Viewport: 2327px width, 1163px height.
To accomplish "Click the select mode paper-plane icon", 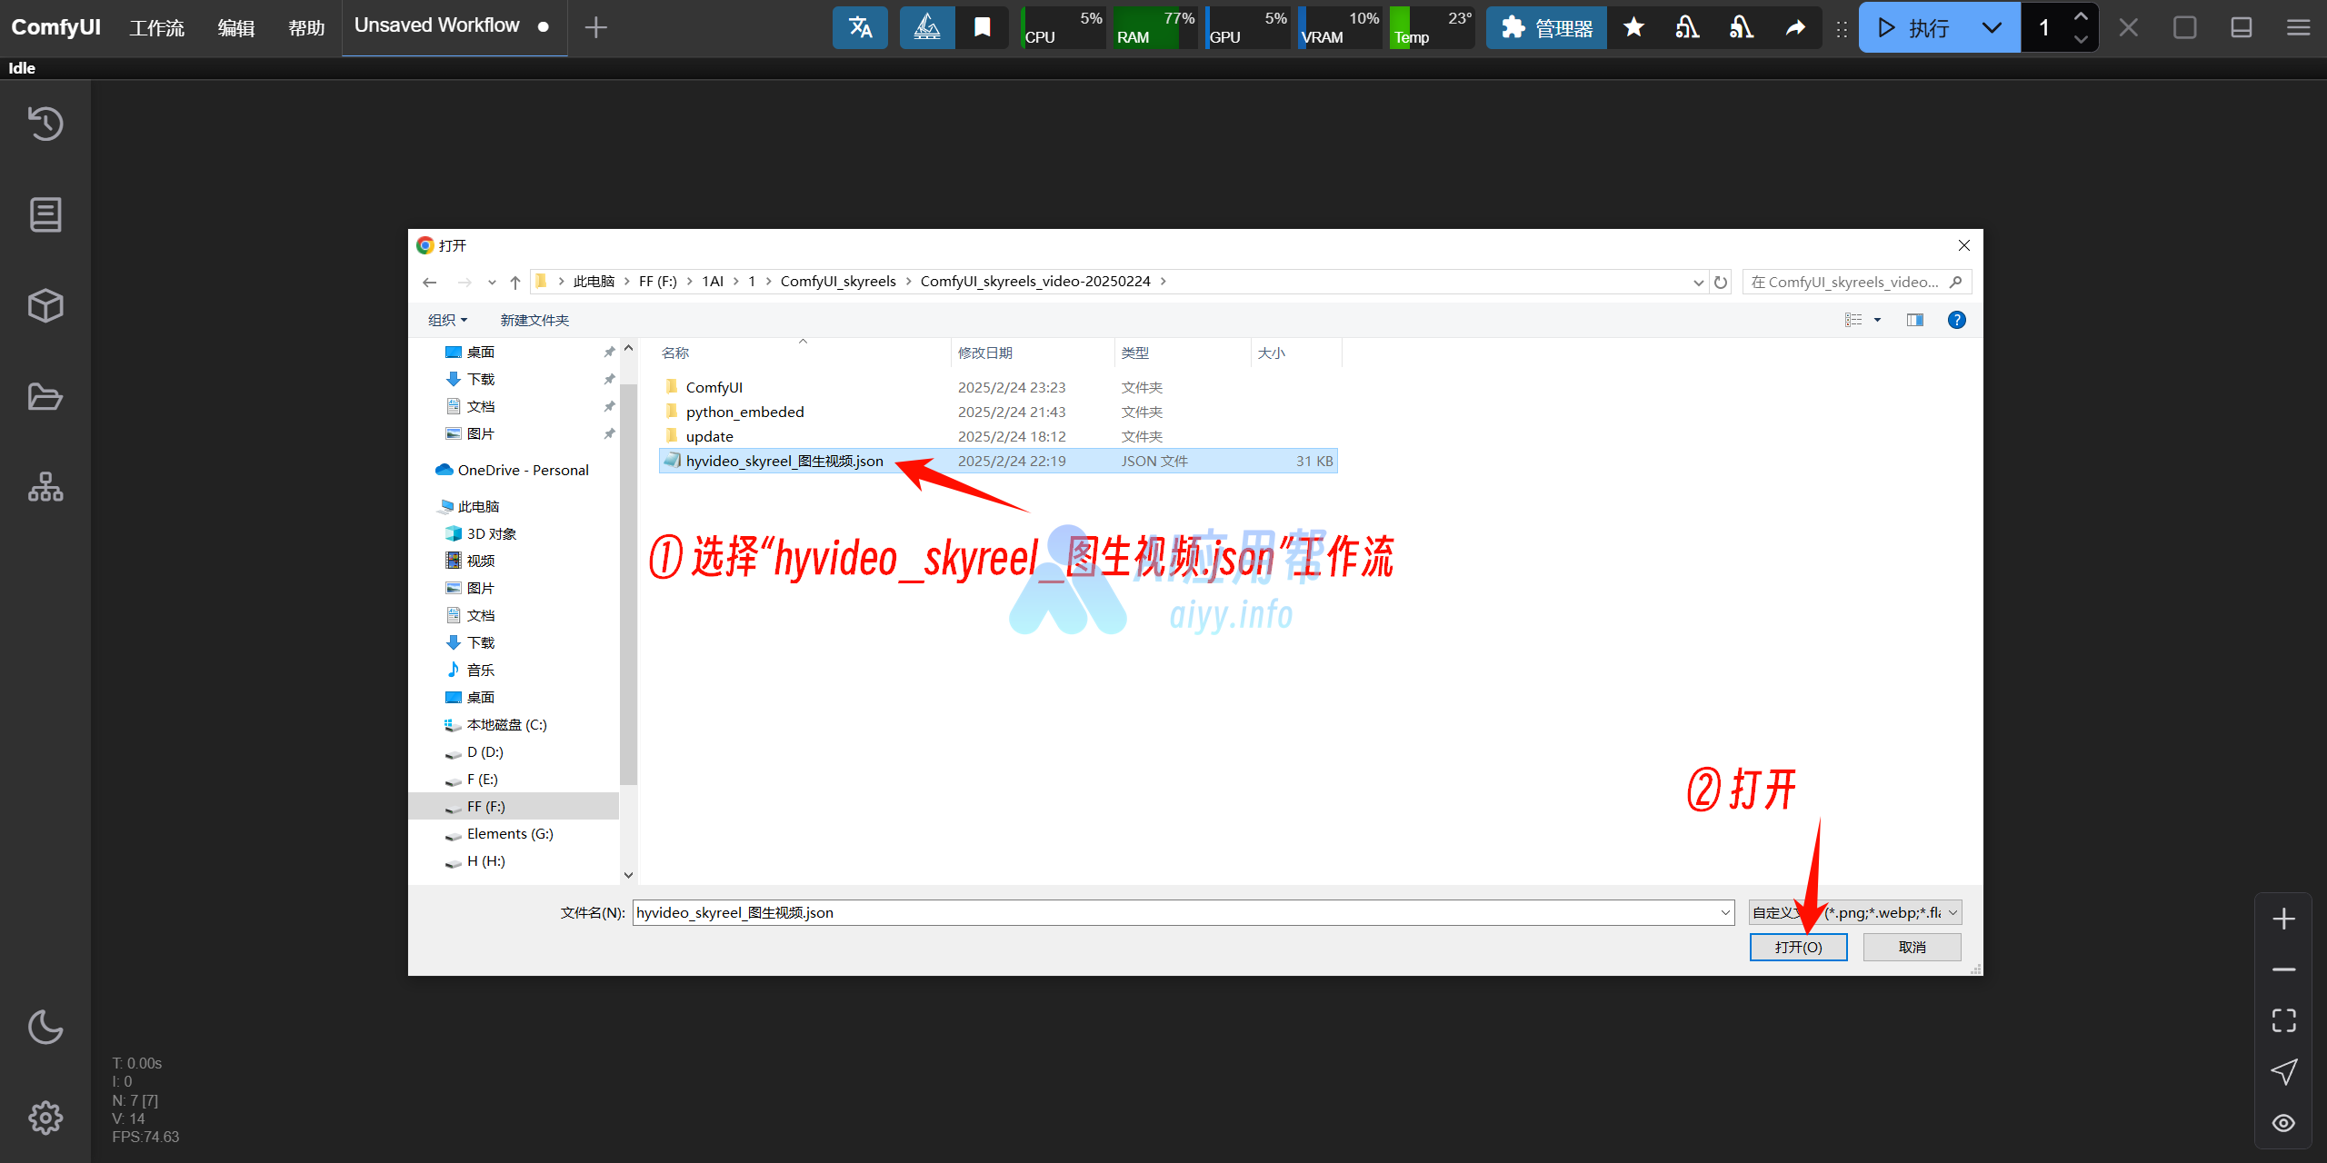I will 2283,1071.
